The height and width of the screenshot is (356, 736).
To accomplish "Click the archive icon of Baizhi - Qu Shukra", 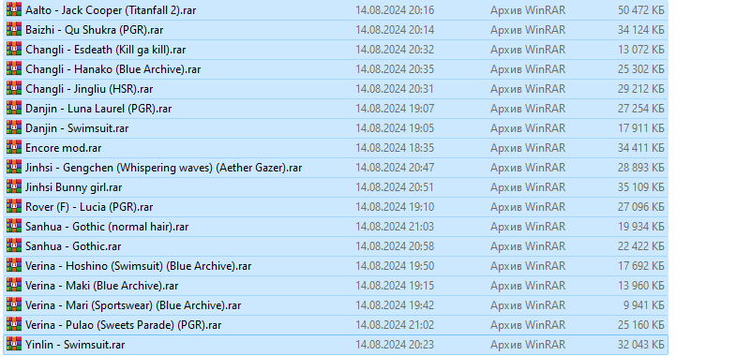I will [x=14, y=29].
